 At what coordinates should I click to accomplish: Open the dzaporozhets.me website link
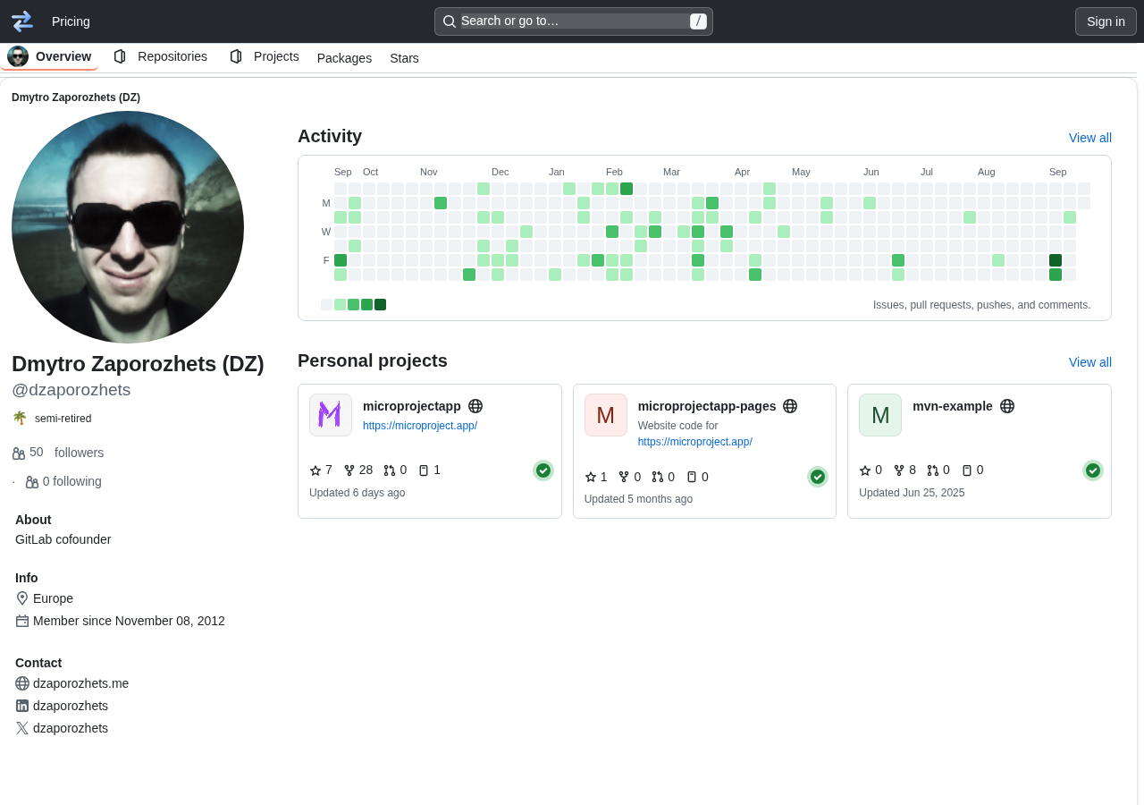tap(80, 683)
